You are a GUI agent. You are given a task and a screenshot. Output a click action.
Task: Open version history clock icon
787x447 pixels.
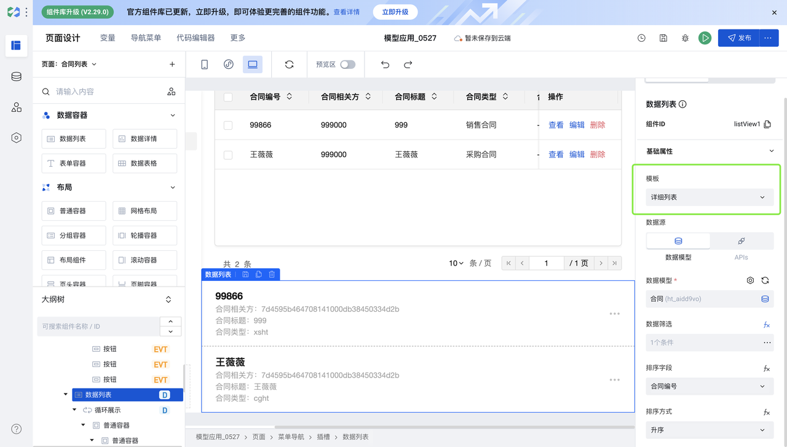click(641, 38)
